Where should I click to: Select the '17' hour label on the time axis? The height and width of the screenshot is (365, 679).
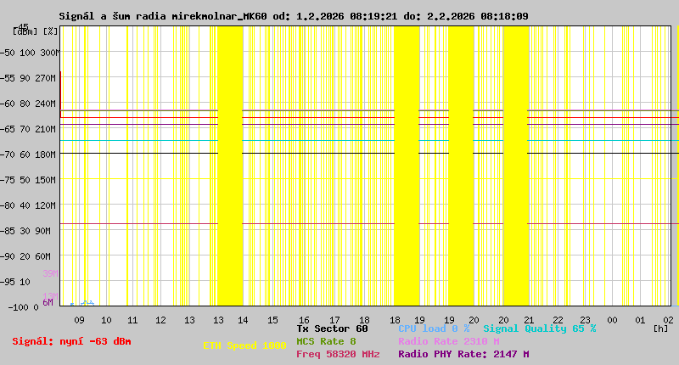click(x=334, y=320)
